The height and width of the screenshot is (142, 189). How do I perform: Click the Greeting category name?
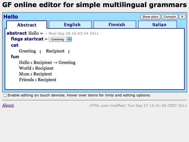tap(27, 51)
